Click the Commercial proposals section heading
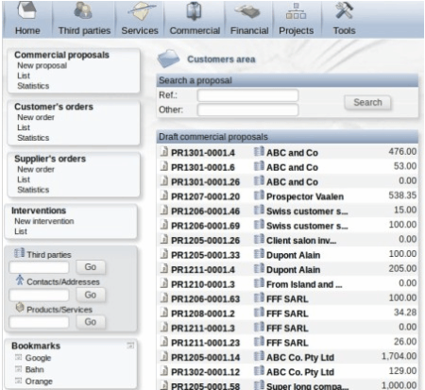The image size is (425, 390). pyautogui.click(x=61, y=55)
